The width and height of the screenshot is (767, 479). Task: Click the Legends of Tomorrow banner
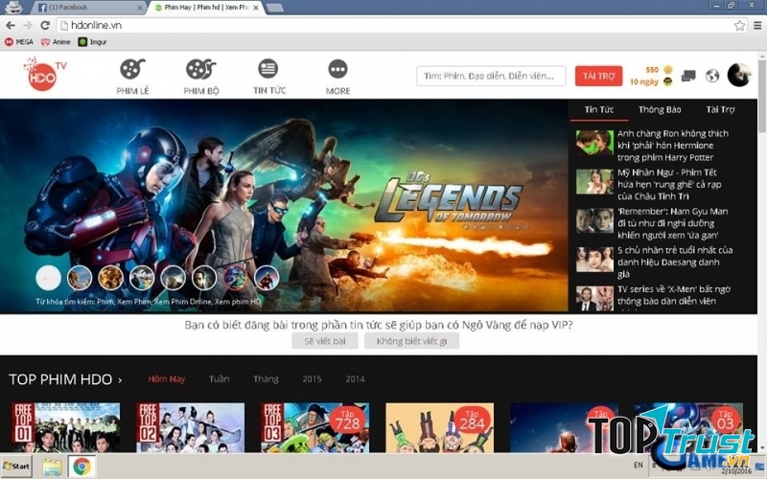[284, 205]
